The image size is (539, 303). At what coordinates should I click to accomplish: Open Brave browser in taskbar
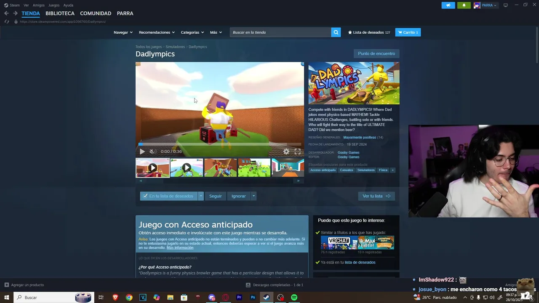[115, 298]
